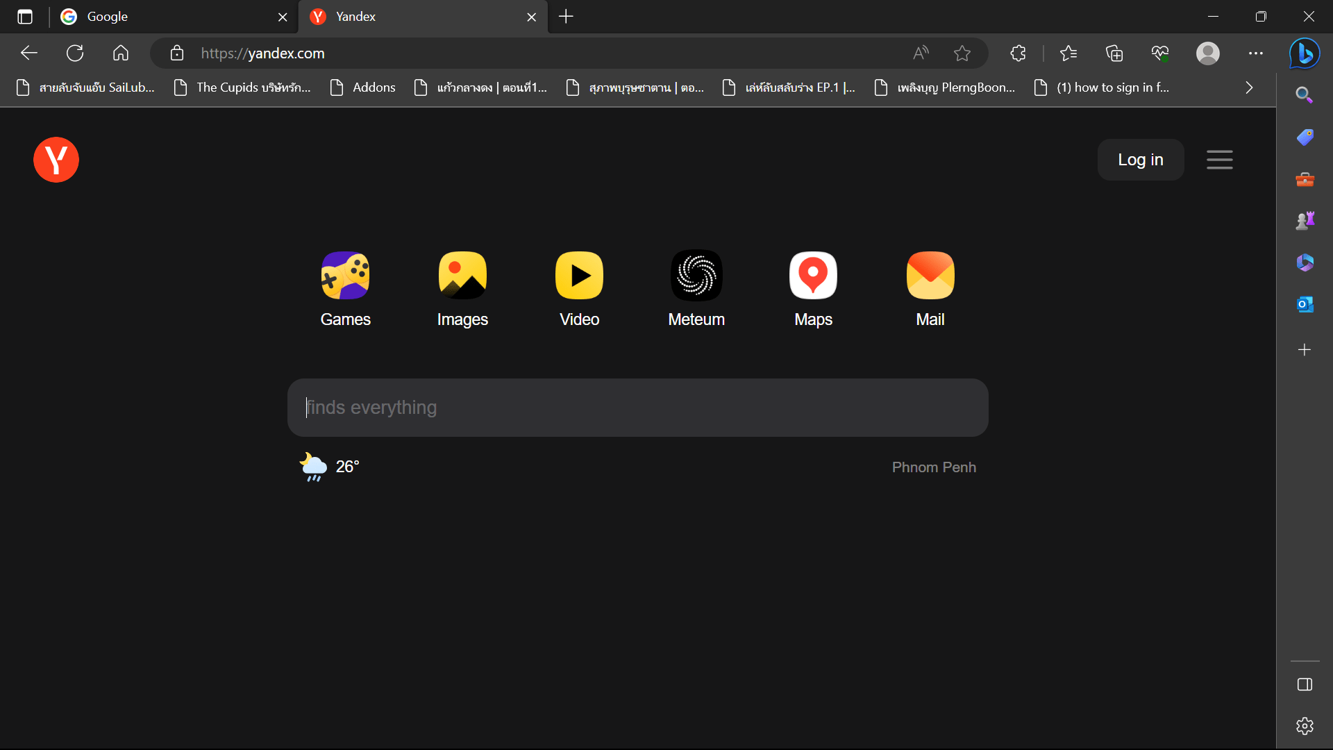
Task: Open the sidebar Tools briefcase icon
Action: pyautogui.click(x=1305, y=179)
